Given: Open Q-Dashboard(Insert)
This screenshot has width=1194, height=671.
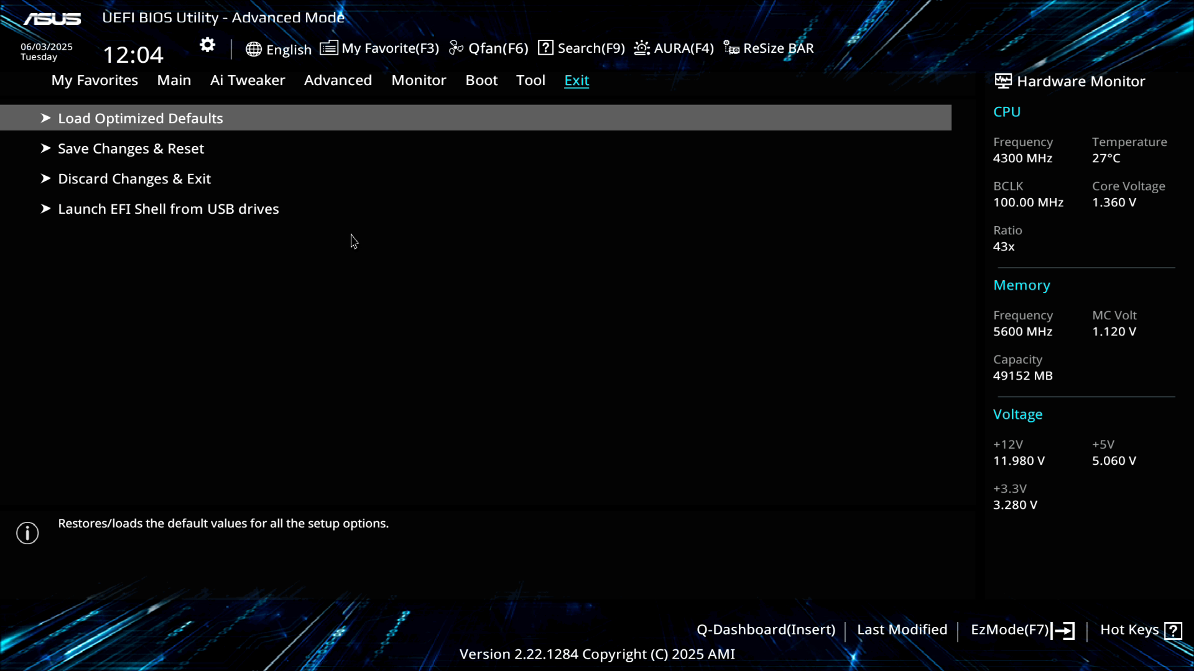Looking at the screenshot, I should pyautogui.click(x=766, y=629).
